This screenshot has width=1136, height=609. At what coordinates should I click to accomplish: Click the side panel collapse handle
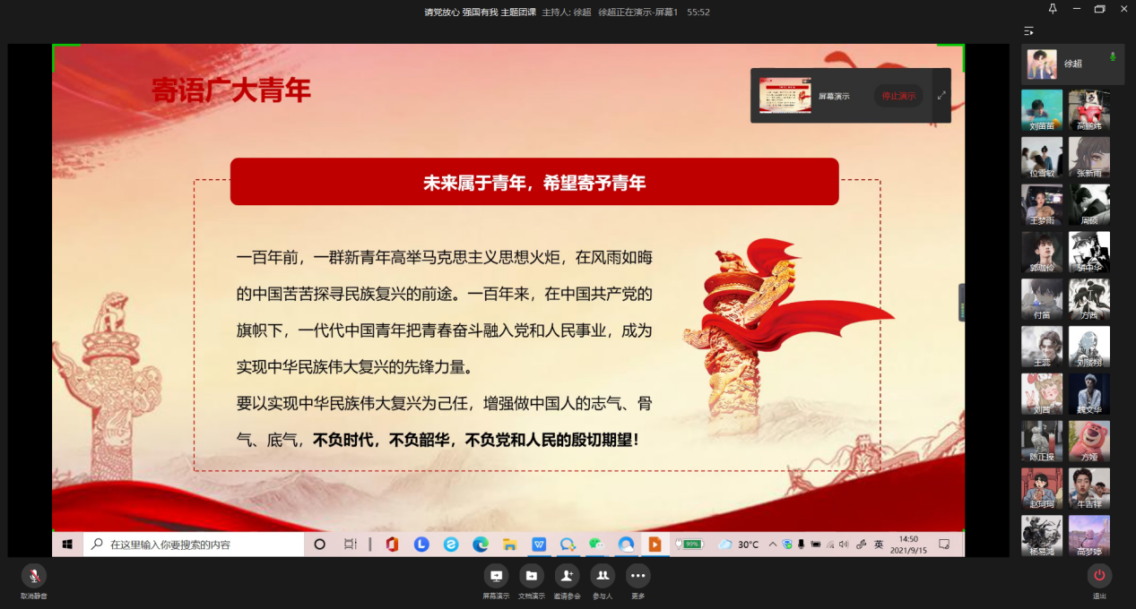pos(962,303)
